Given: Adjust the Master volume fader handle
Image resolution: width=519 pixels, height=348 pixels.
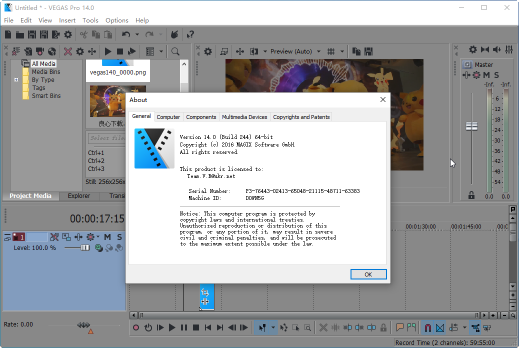Looking at the screenshot, I should pyautogui.click(x=471, y=126).
